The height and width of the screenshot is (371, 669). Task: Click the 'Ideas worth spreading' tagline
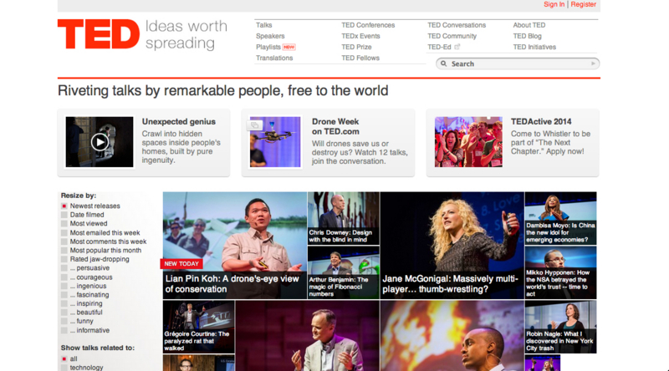[186, 34]
